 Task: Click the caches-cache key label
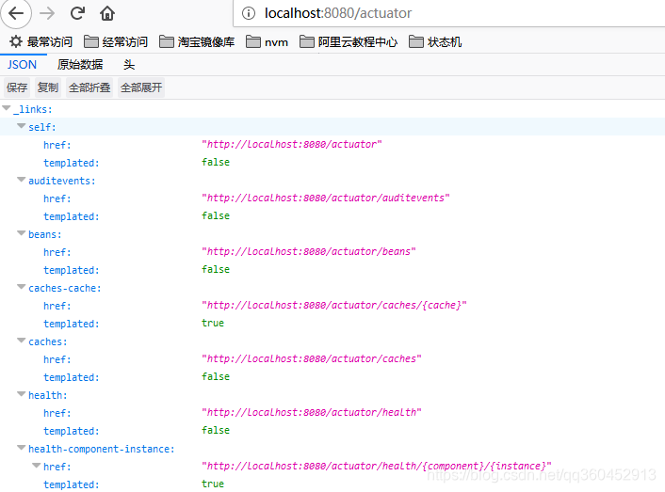coord(65,288)
